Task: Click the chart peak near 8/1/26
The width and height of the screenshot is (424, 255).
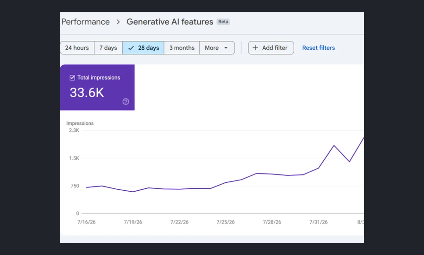Action: click(334, 146)
